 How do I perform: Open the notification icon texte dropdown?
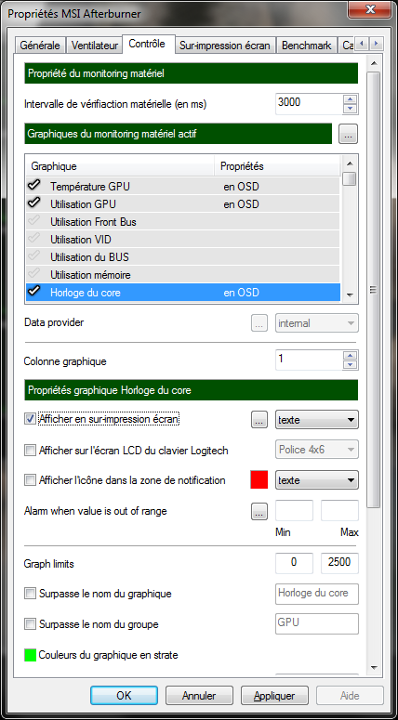(x=317, y=480)
